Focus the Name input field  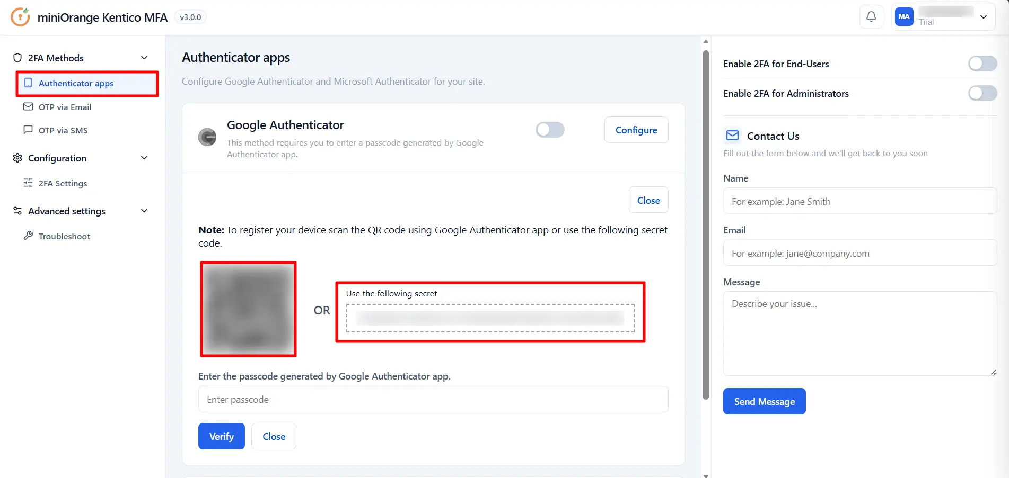[x=860, y=201]
